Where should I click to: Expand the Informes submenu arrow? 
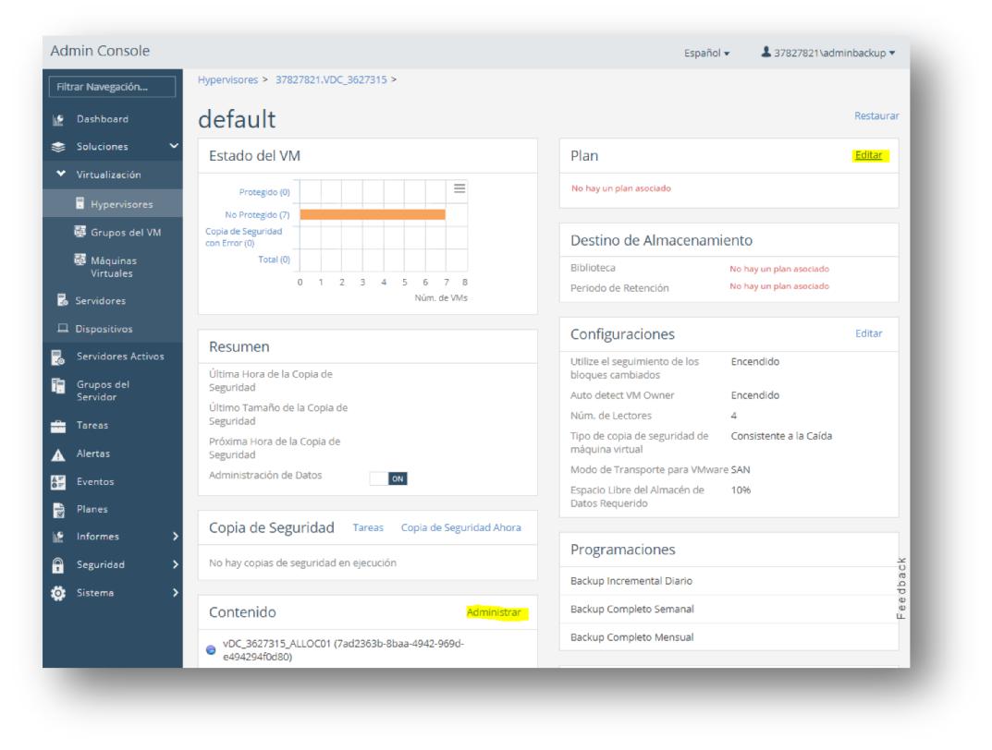click(x=176, y=537)
